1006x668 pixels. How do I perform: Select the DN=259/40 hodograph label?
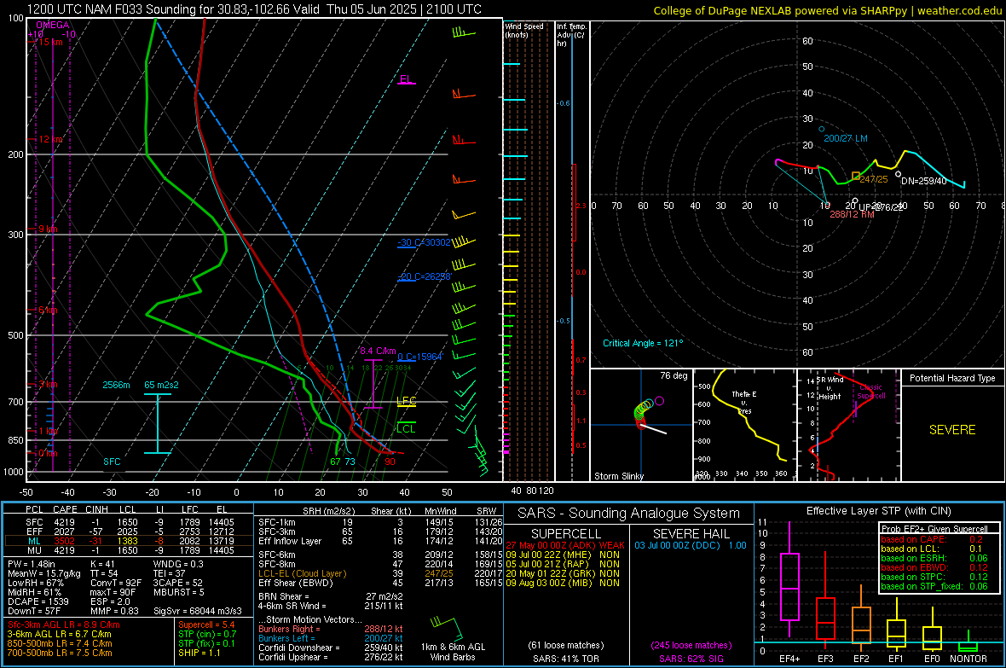point(924,181)
